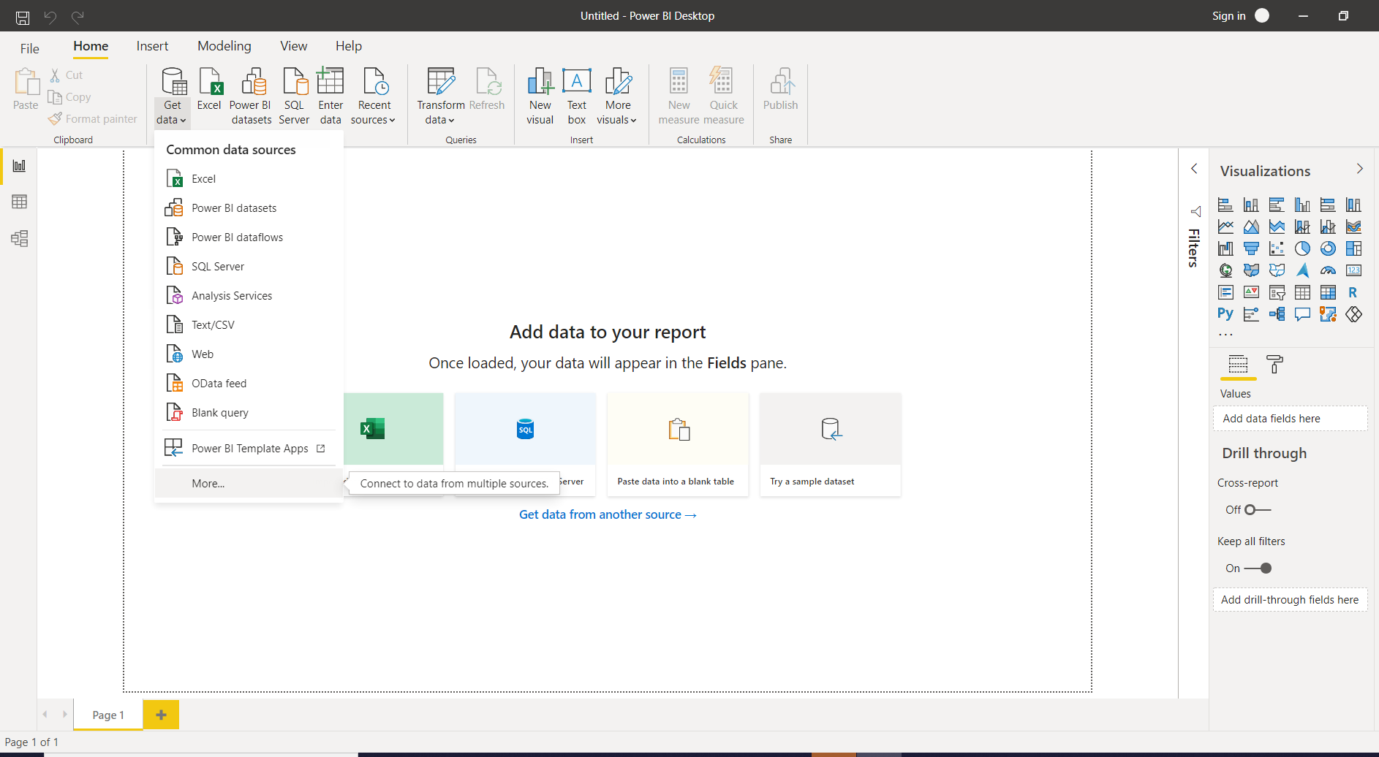The height and width of the screenshot is (757, 1379).
Task: Select the pie chart visualization
Action: 1302,249
